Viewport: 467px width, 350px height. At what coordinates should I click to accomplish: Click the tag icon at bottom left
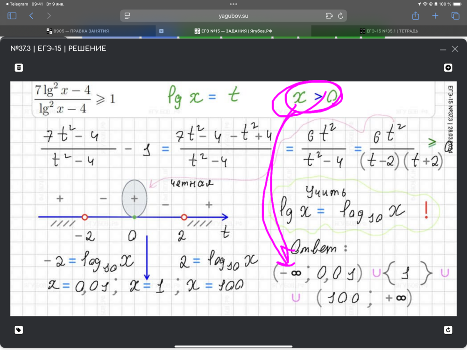click(19, 330)
